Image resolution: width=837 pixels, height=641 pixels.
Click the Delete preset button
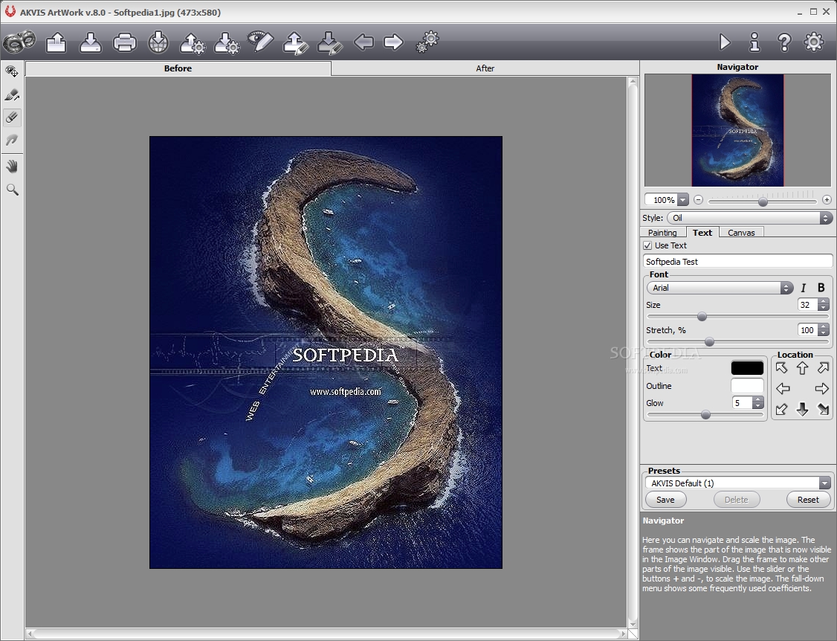(736, 500)
